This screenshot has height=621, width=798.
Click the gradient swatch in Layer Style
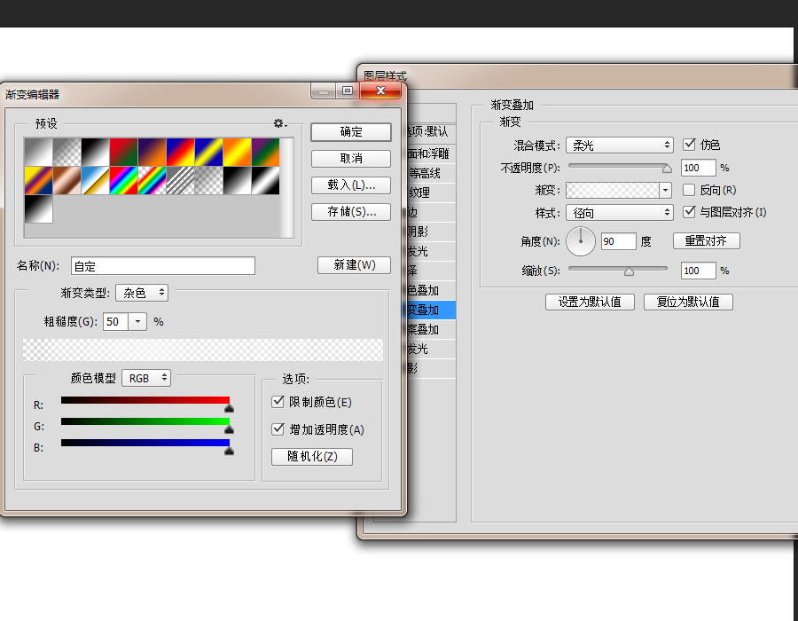click(613, 191)
